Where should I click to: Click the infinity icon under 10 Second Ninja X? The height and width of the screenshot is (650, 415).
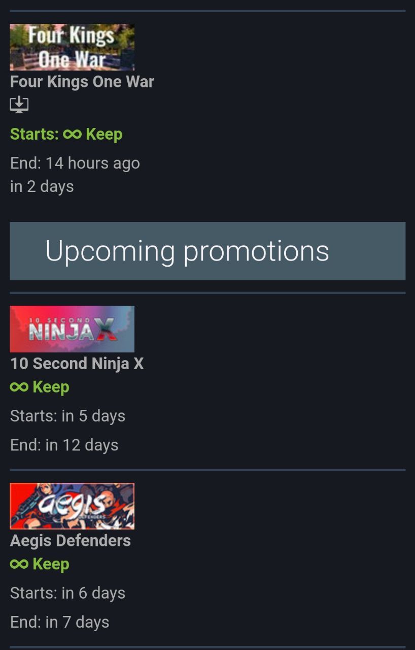(19, 387)
